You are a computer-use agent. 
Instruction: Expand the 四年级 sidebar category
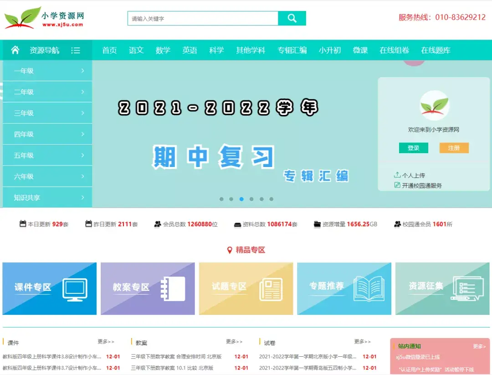(x=47, y=134)
